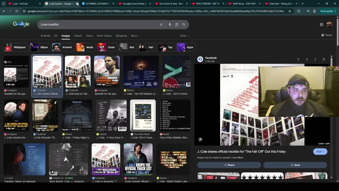Expand the More search categories dropdown
Image resolution: width=339 pixels, height=191 pixels.
click(135, 36)
